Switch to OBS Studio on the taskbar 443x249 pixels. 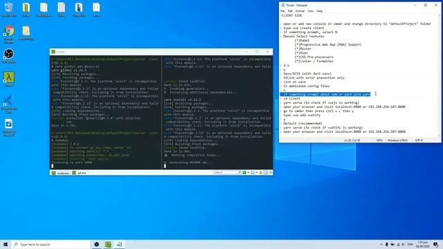[97, 244]
